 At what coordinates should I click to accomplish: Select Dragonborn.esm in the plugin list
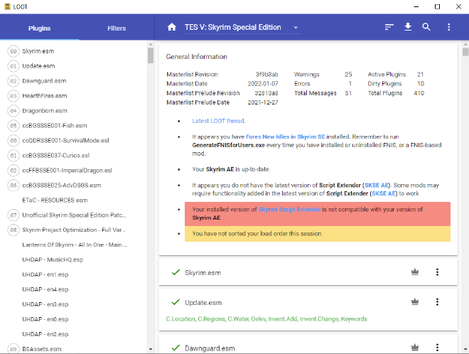coord(45,111)
